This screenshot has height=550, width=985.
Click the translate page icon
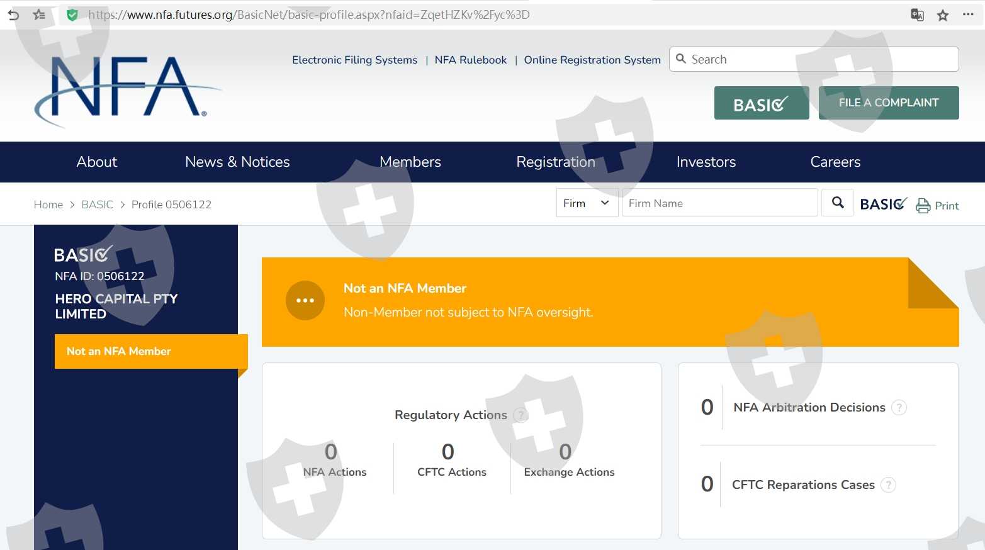pyautogui.click(x=918, y=15)
